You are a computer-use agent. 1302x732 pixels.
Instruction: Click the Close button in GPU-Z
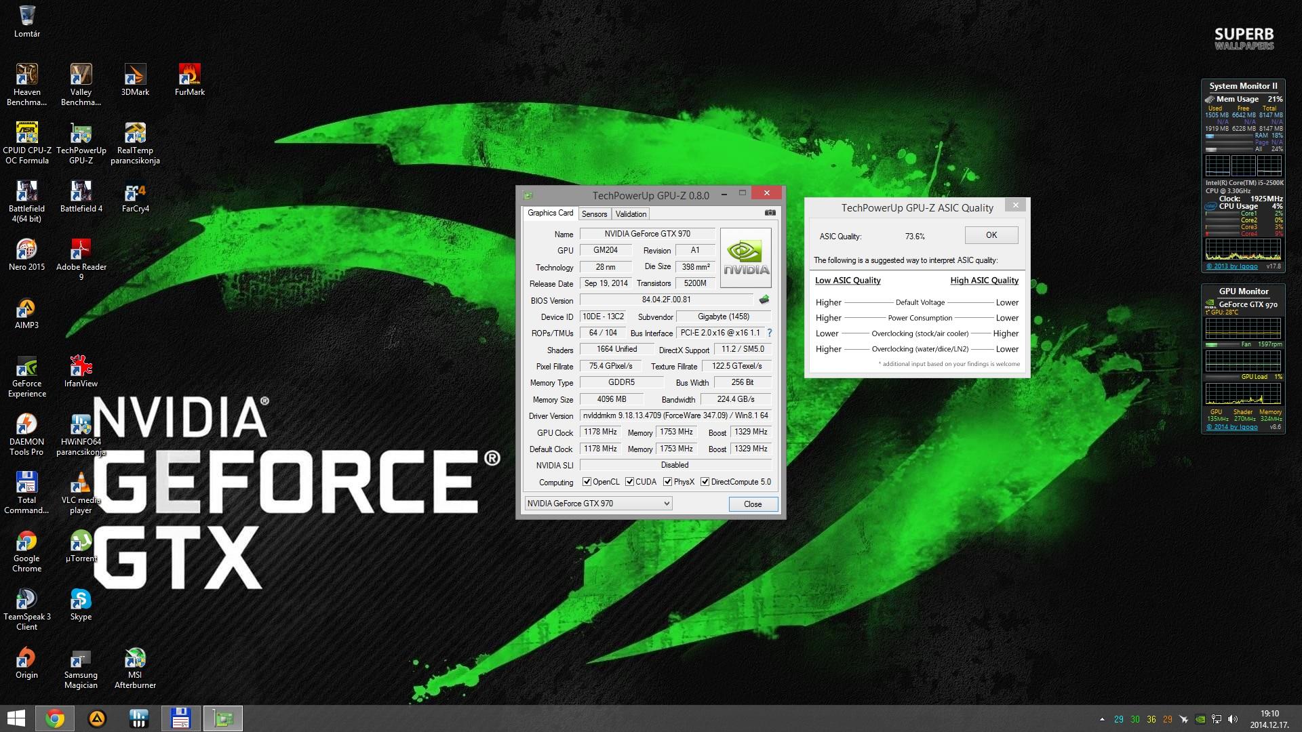[x=753, y=504]
